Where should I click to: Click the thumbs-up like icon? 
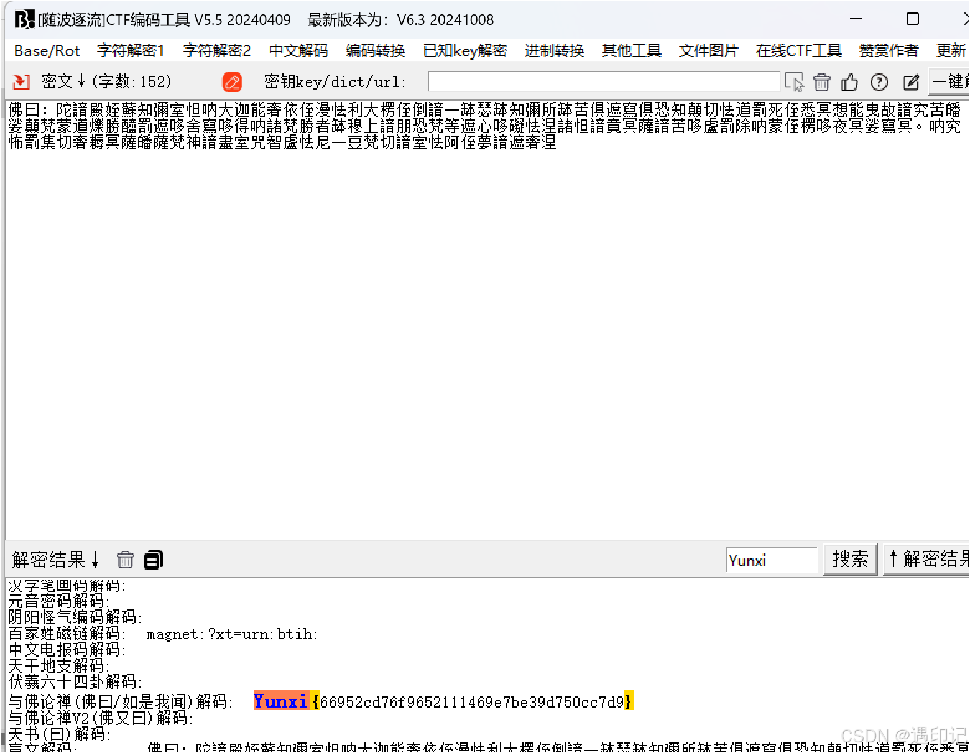click(850, 81)
